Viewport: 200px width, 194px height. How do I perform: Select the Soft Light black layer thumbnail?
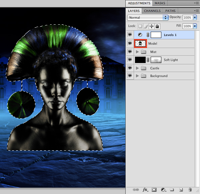(140, 60)
